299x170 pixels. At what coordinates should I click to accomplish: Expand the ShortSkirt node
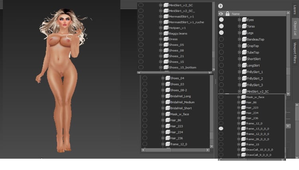(239, 59)
